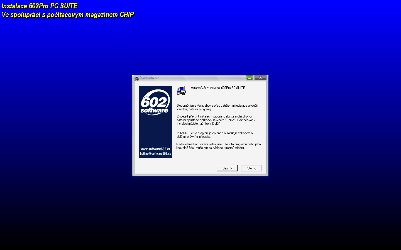Click the 602 software logo image
401x250 pixels.
coord(155,102)
